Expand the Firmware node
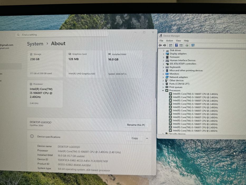246x185 pixels. (163, 57)
